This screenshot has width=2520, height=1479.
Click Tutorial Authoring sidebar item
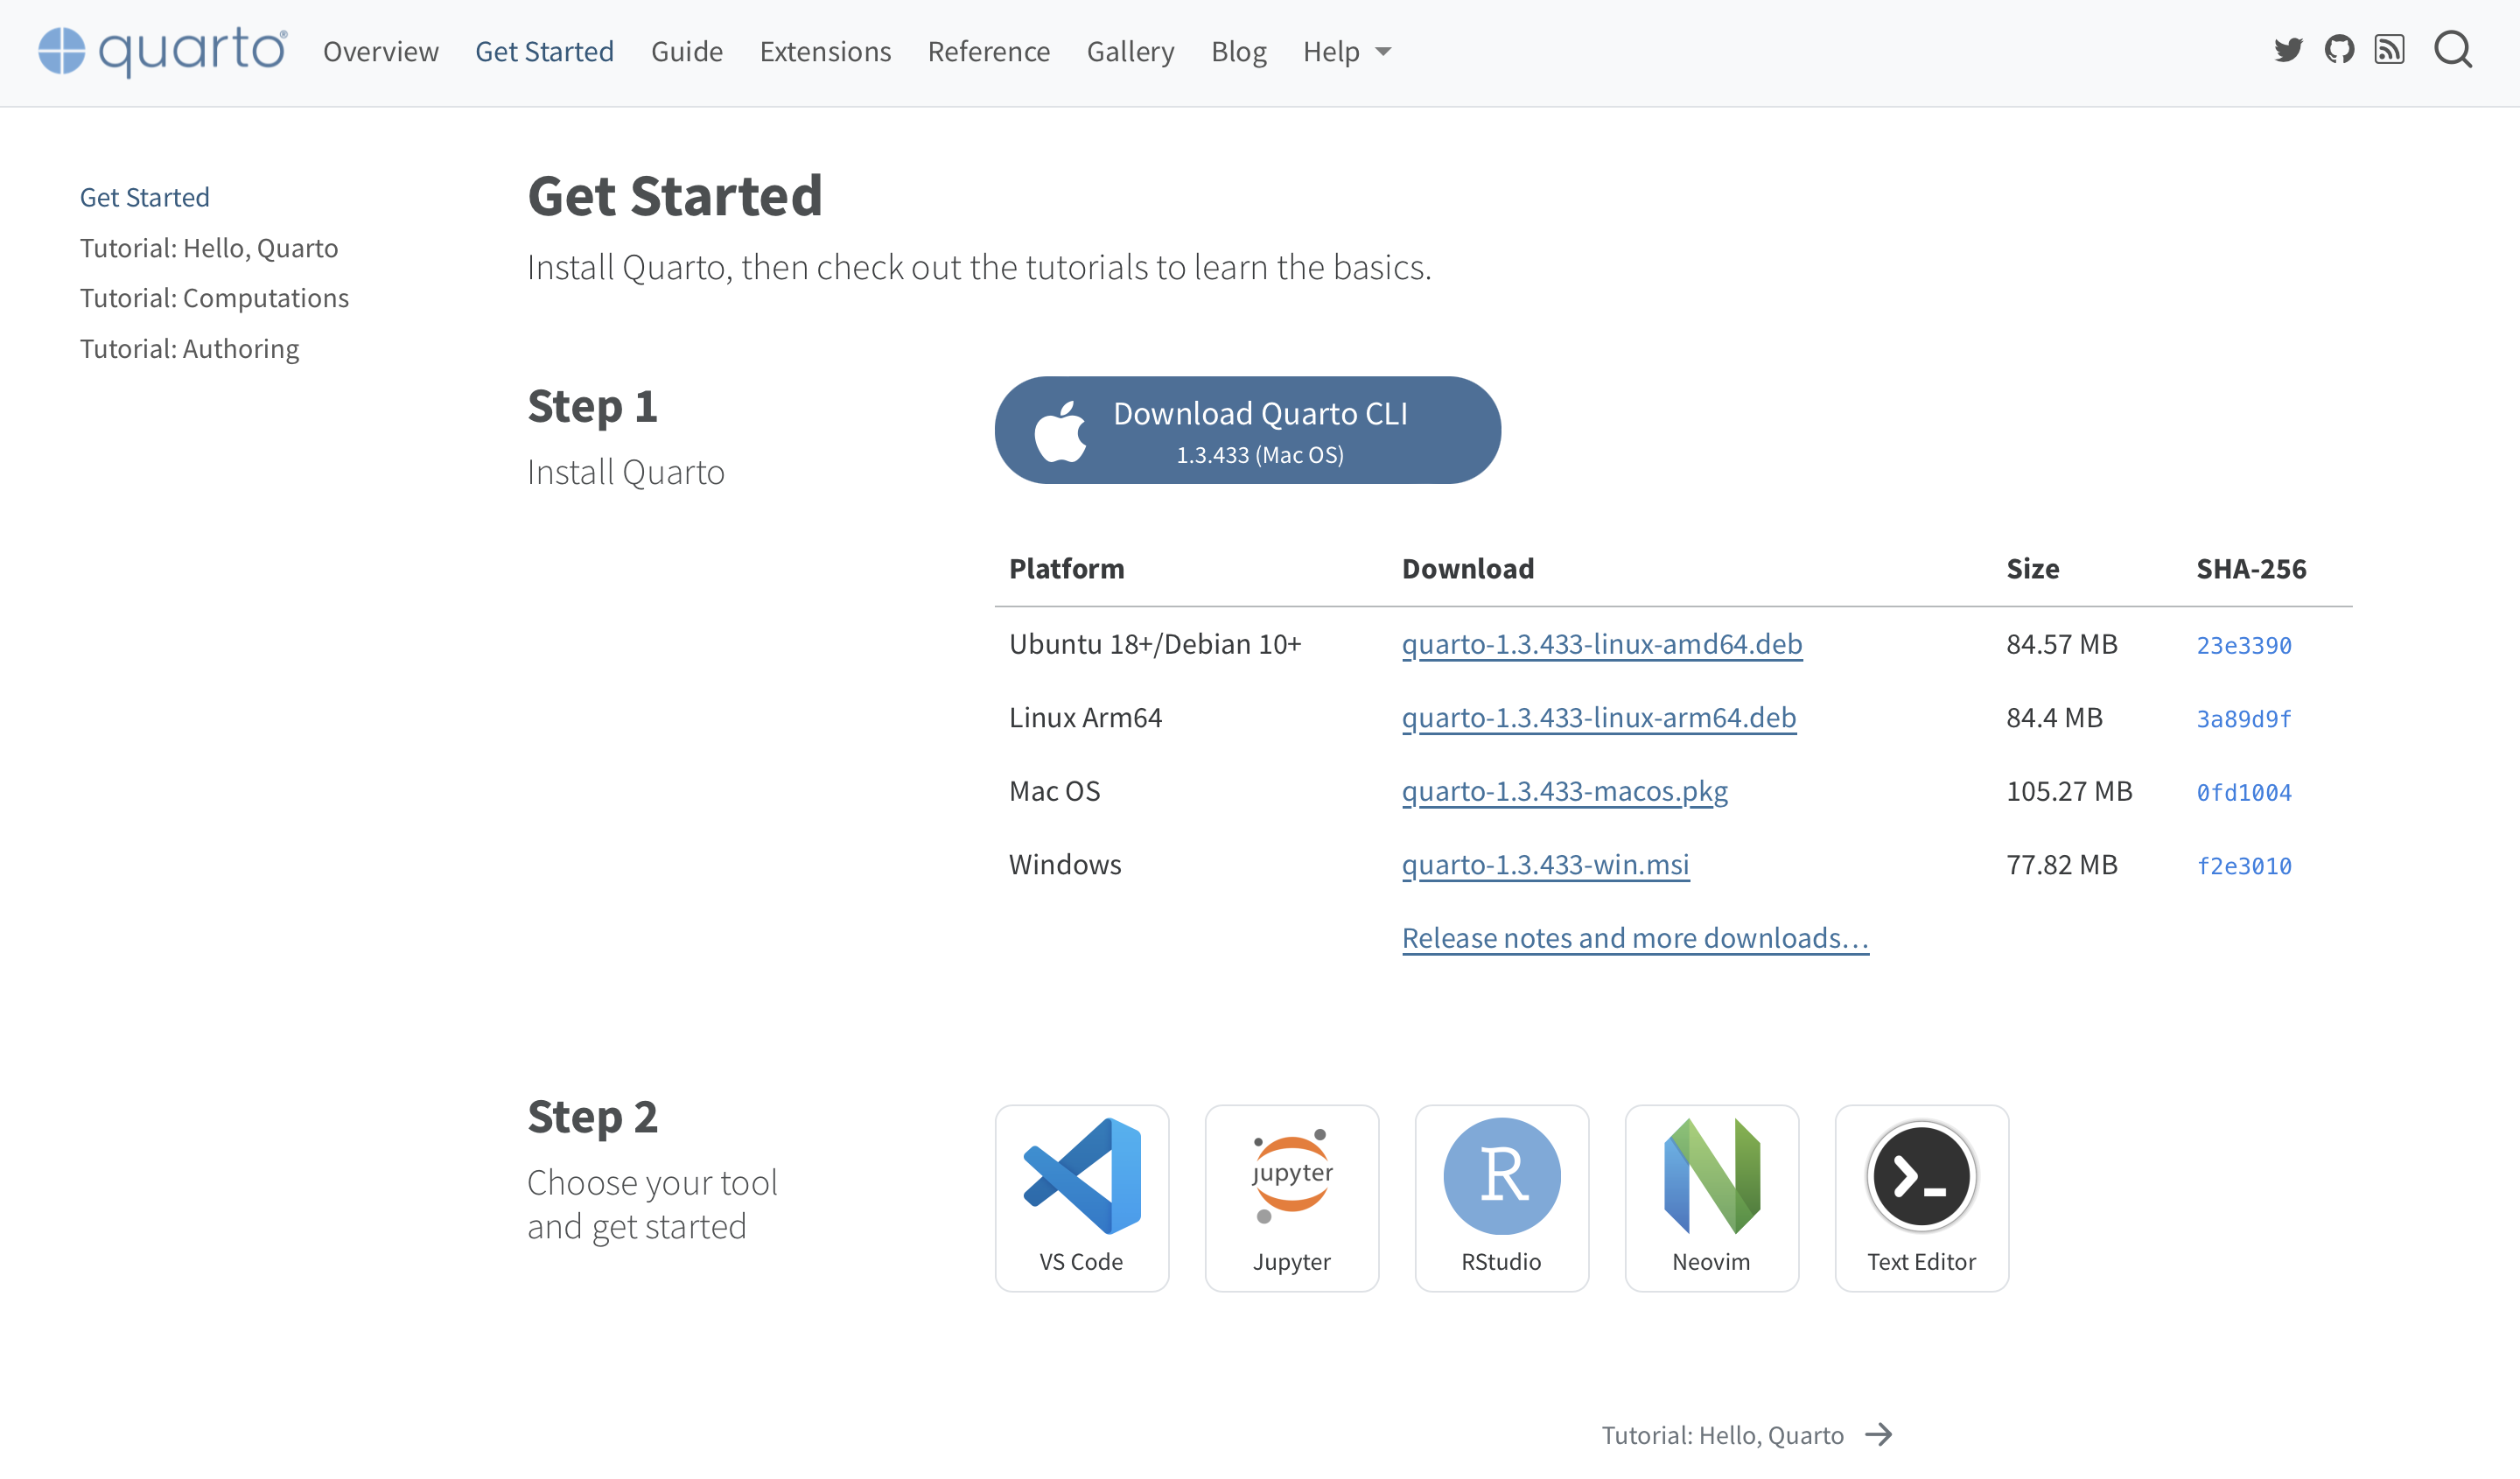[x=188, y=347]
